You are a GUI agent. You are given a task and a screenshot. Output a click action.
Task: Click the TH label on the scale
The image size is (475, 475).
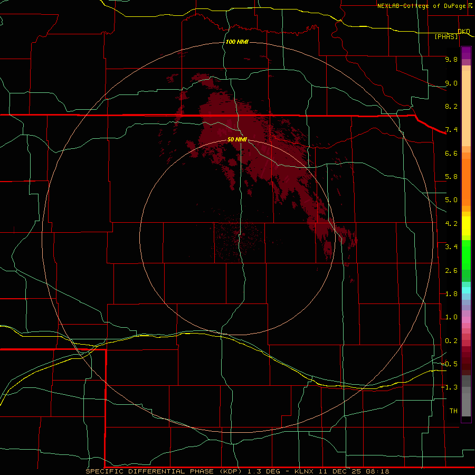453,411
